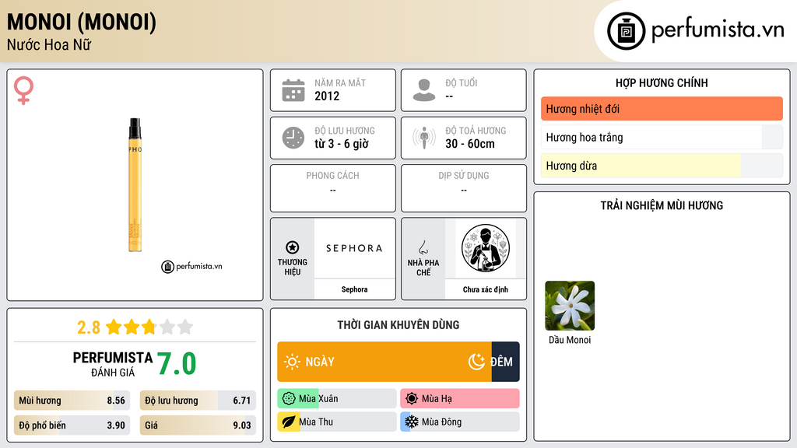Click the perfumista.vn logo bottle icon
The image size is (797, 448).
click(x=626, y=31)
